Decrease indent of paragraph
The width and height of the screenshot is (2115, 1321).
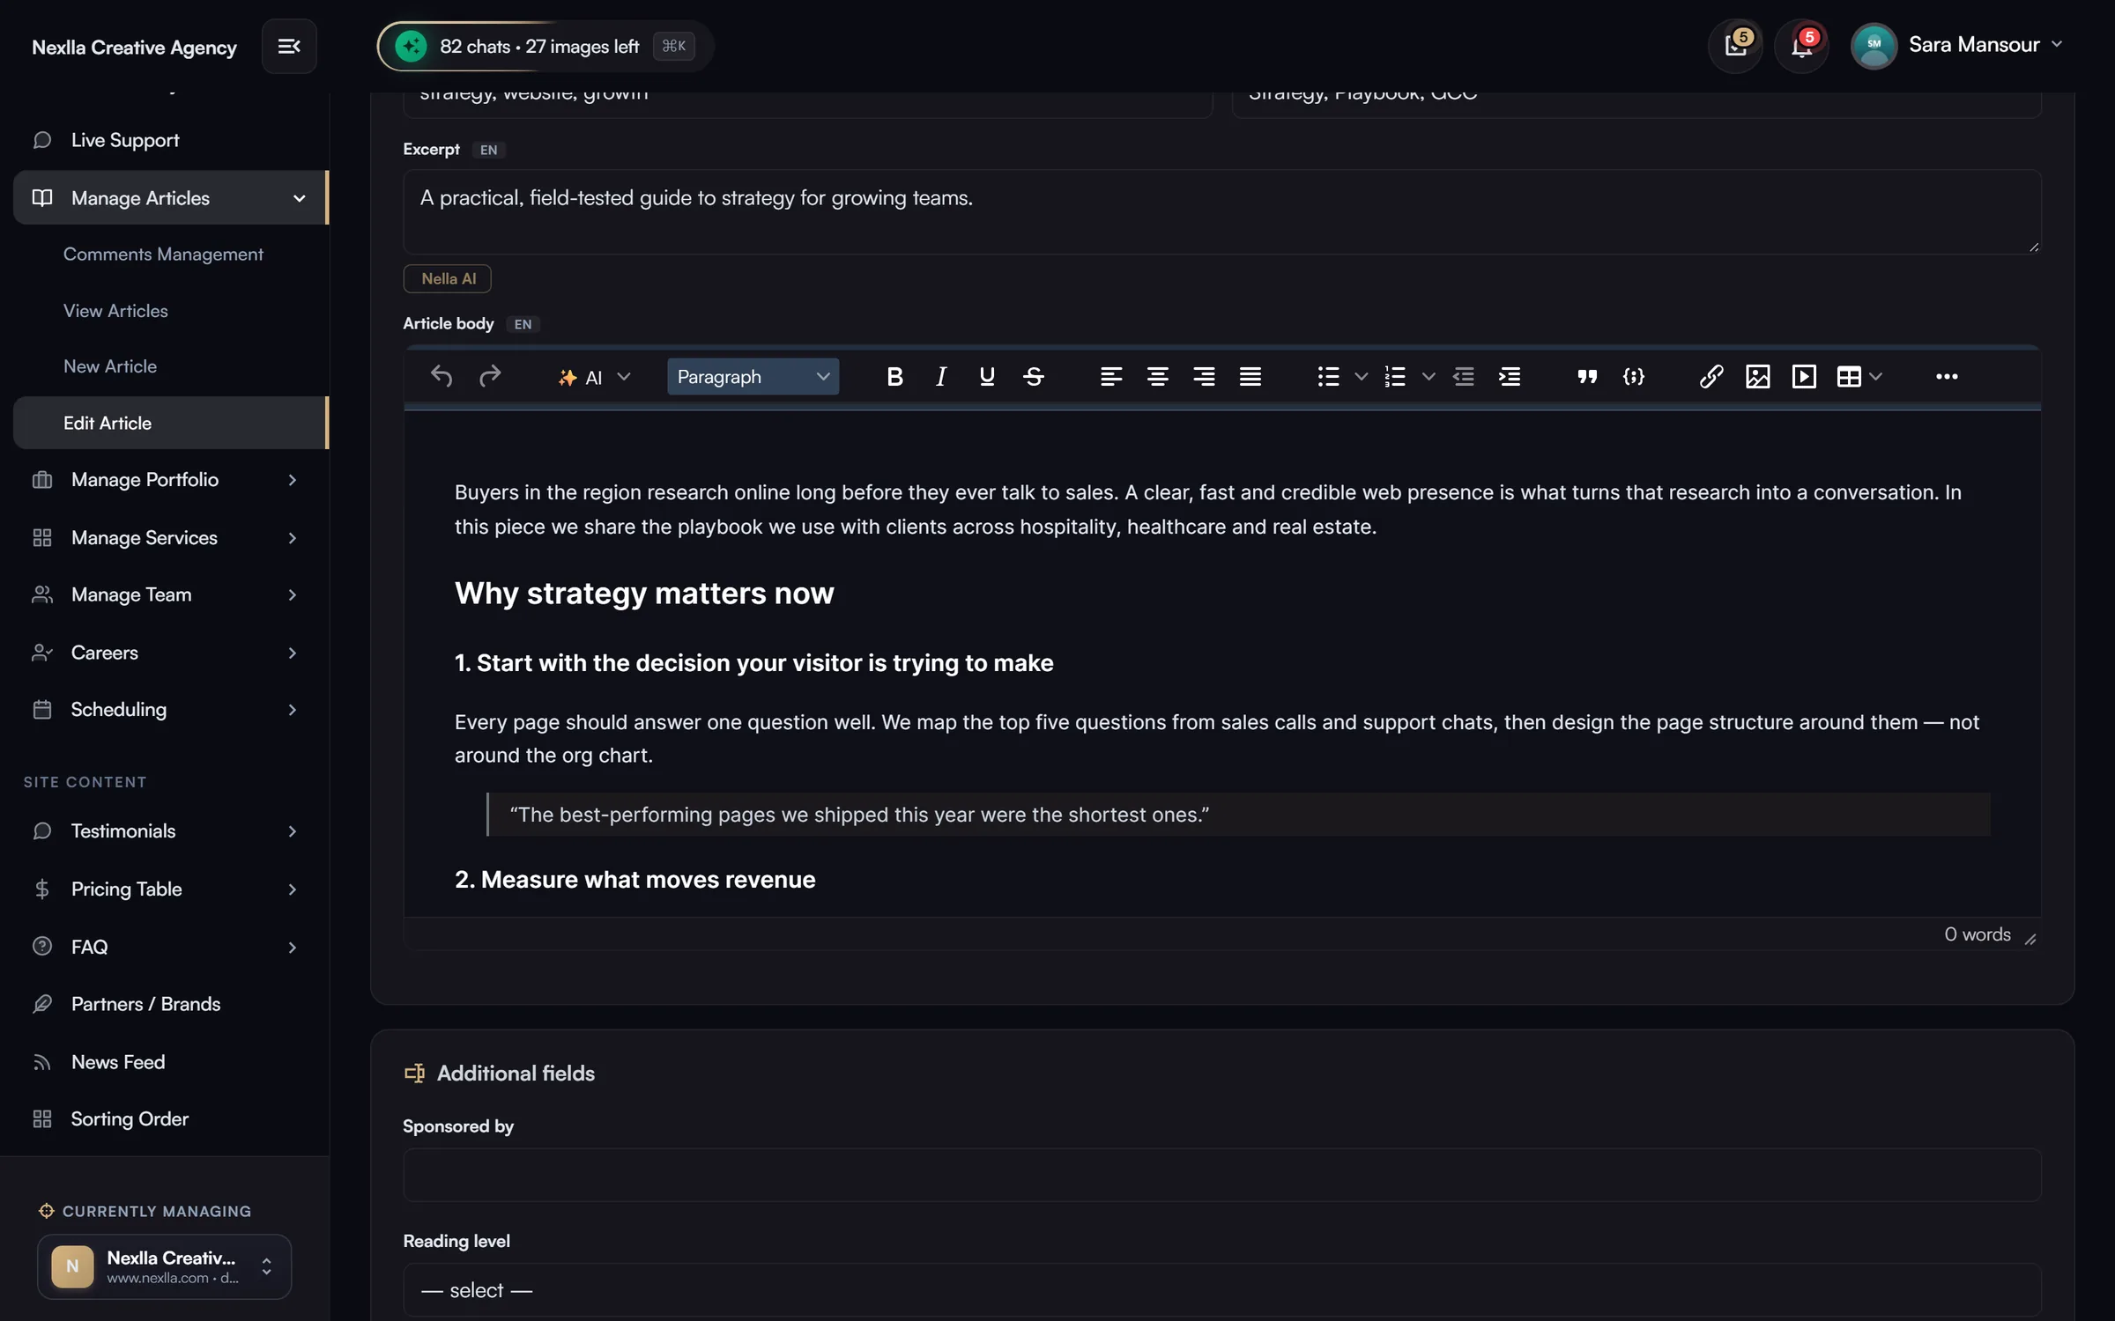point(1464,377)
